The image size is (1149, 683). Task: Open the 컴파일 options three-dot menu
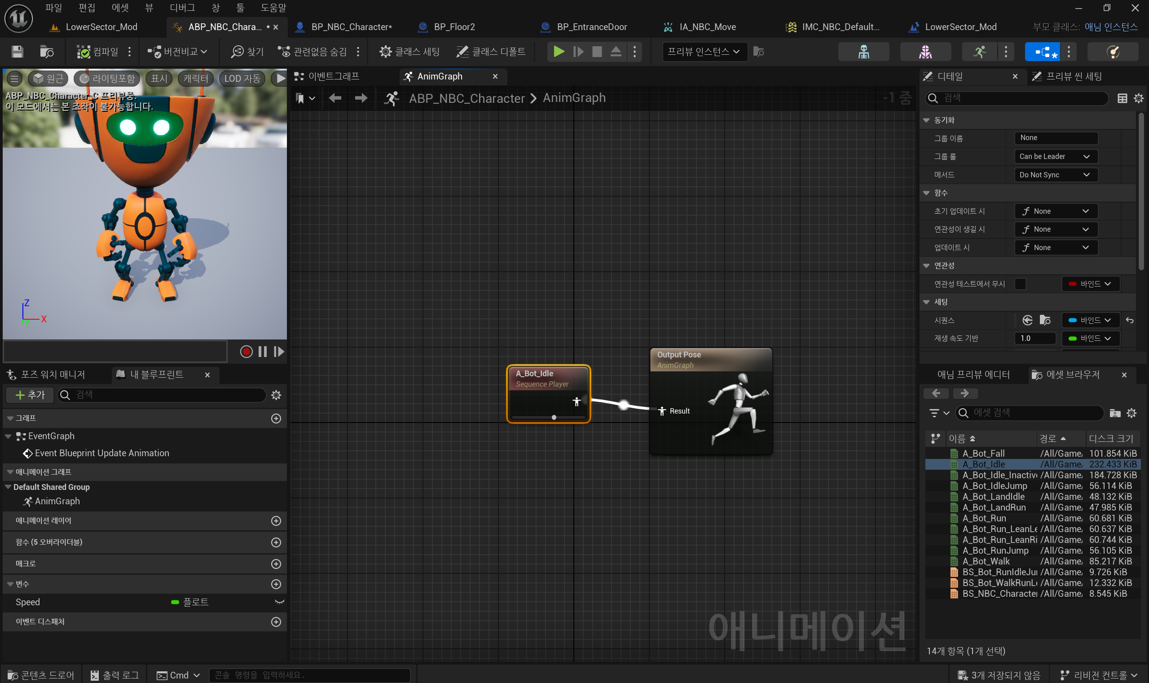click(130, 52)
